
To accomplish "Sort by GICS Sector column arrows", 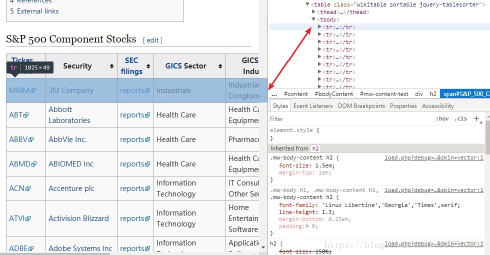I will point(220,66).
